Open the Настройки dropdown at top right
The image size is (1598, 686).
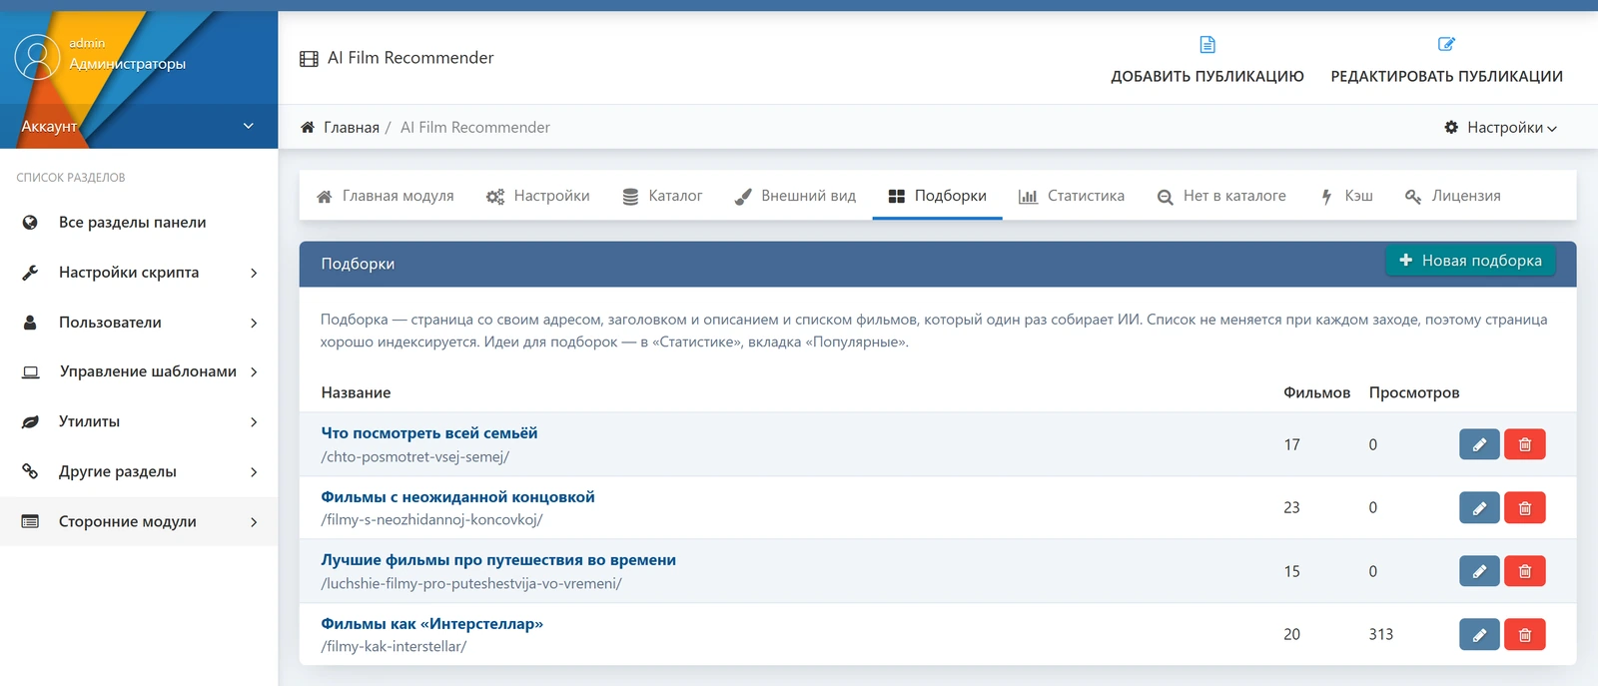tap(1501, 127)
